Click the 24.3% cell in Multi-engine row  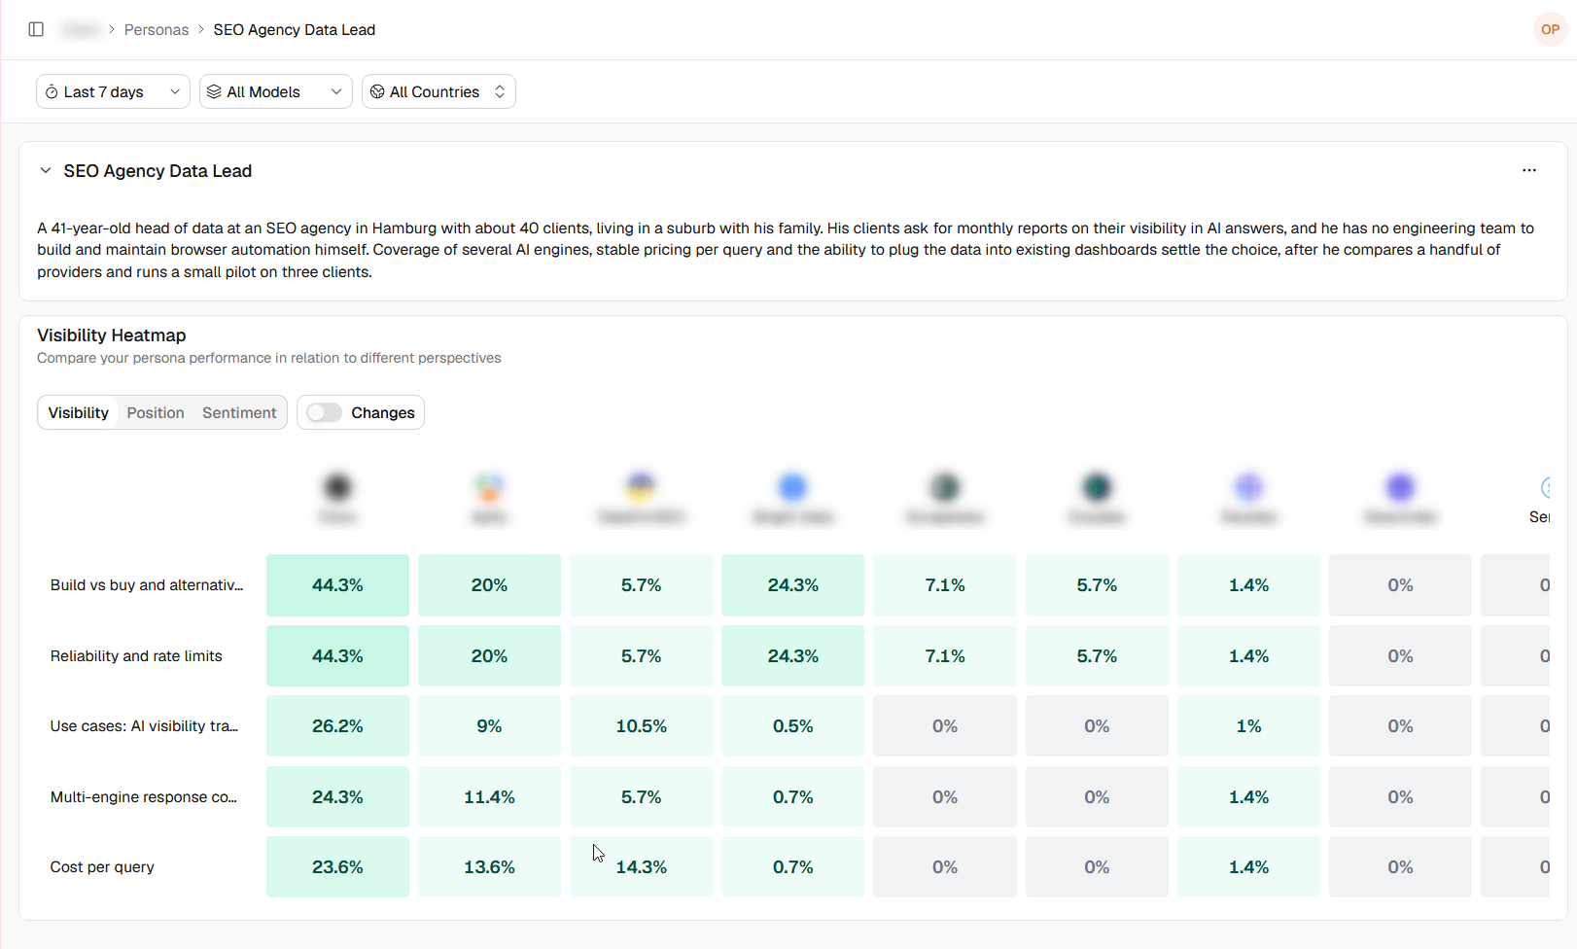coord(337,797)
